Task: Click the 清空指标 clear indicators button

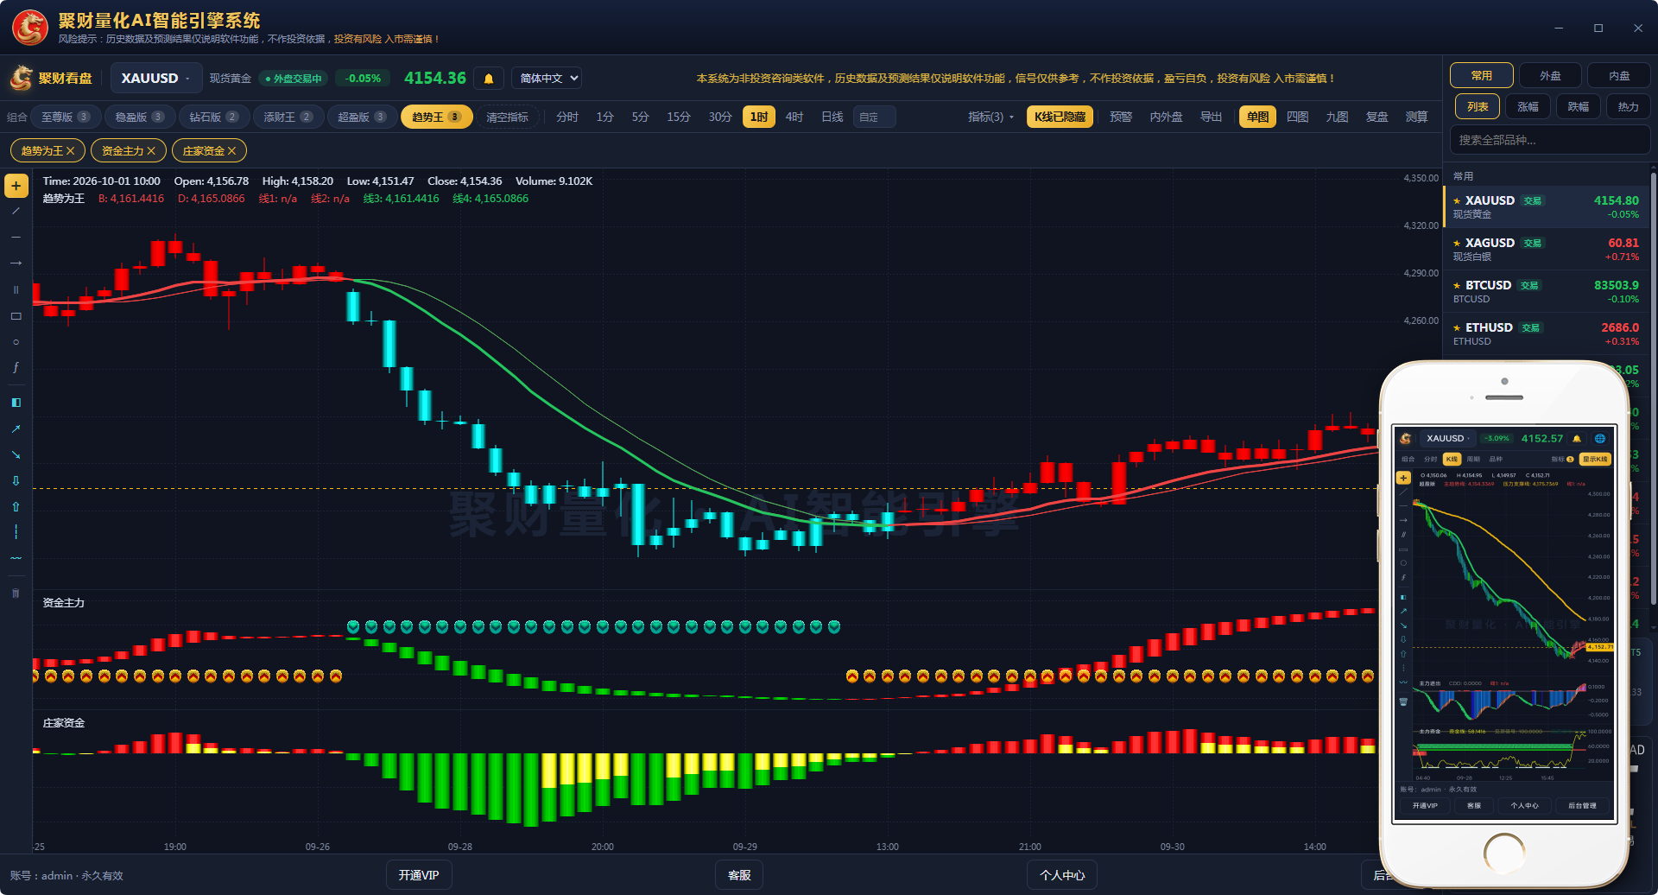Action: click(x=507, y=117)
